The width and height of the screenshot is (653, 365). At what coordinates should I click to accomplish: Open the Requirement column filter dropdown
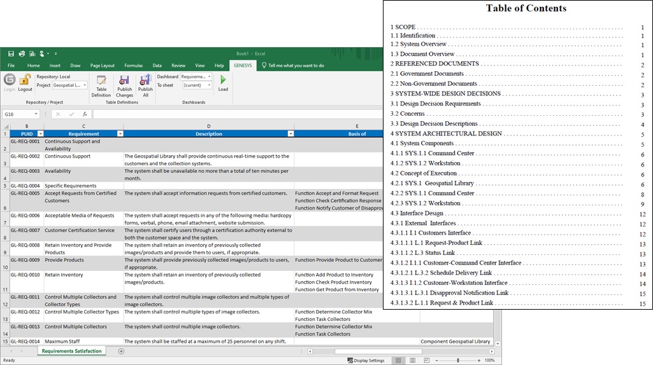click(119, 134)
